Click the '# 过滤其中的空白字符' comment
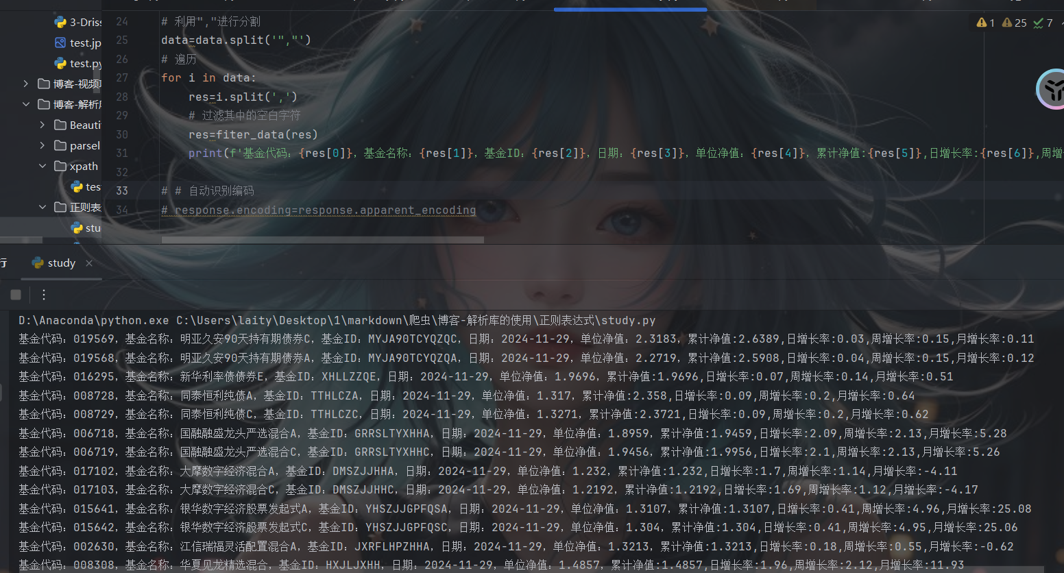The width and height of the screenshot is (1064, 573). click(x=245, y=115)
